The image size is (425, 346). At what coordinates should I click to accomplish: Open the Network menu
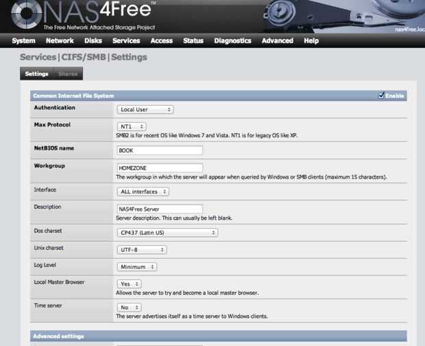60,41
